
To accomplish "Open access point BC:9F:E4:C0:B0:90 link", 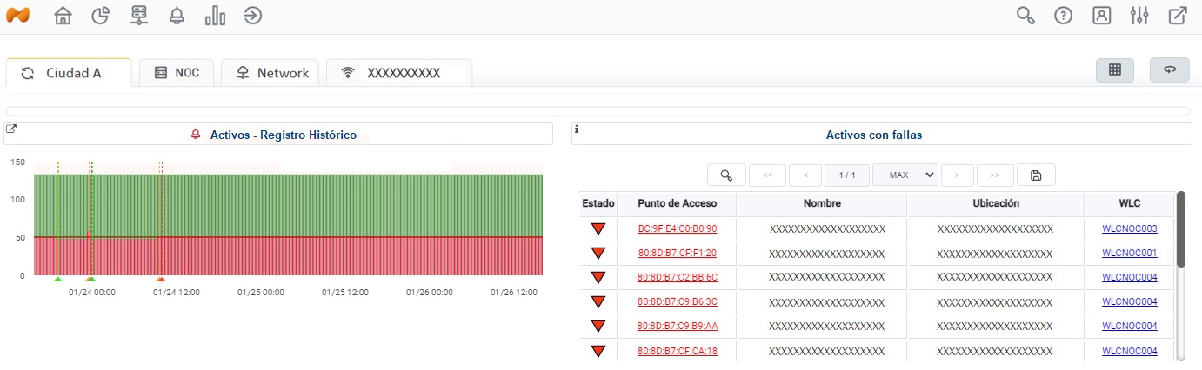I will pyautogui.click(x=677, y=229).
